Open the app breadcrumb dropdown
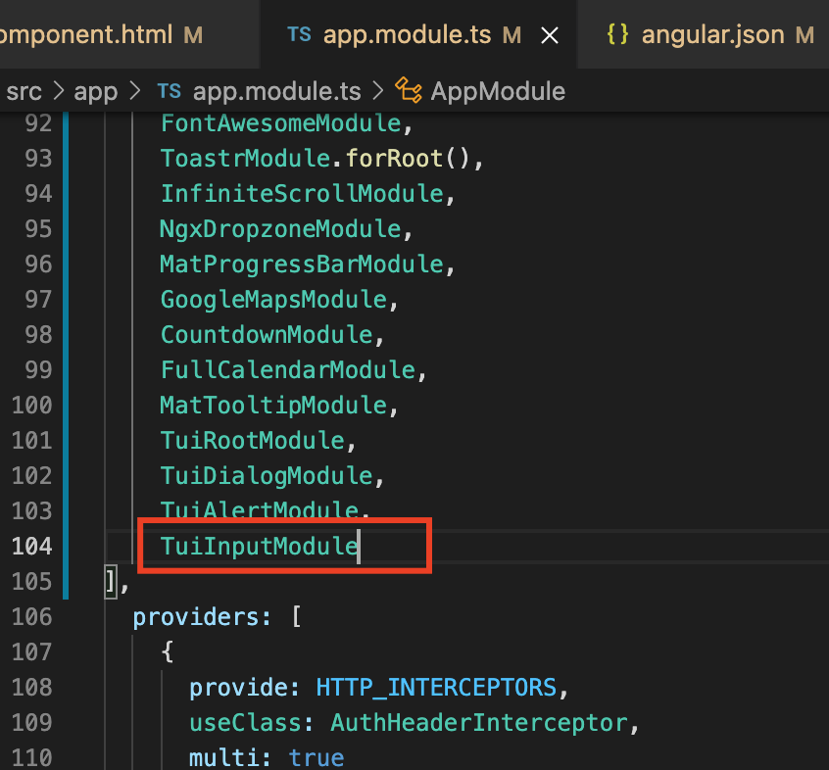Screen dimensions: 829x770 pyautogui.click(x=95, y=90)
